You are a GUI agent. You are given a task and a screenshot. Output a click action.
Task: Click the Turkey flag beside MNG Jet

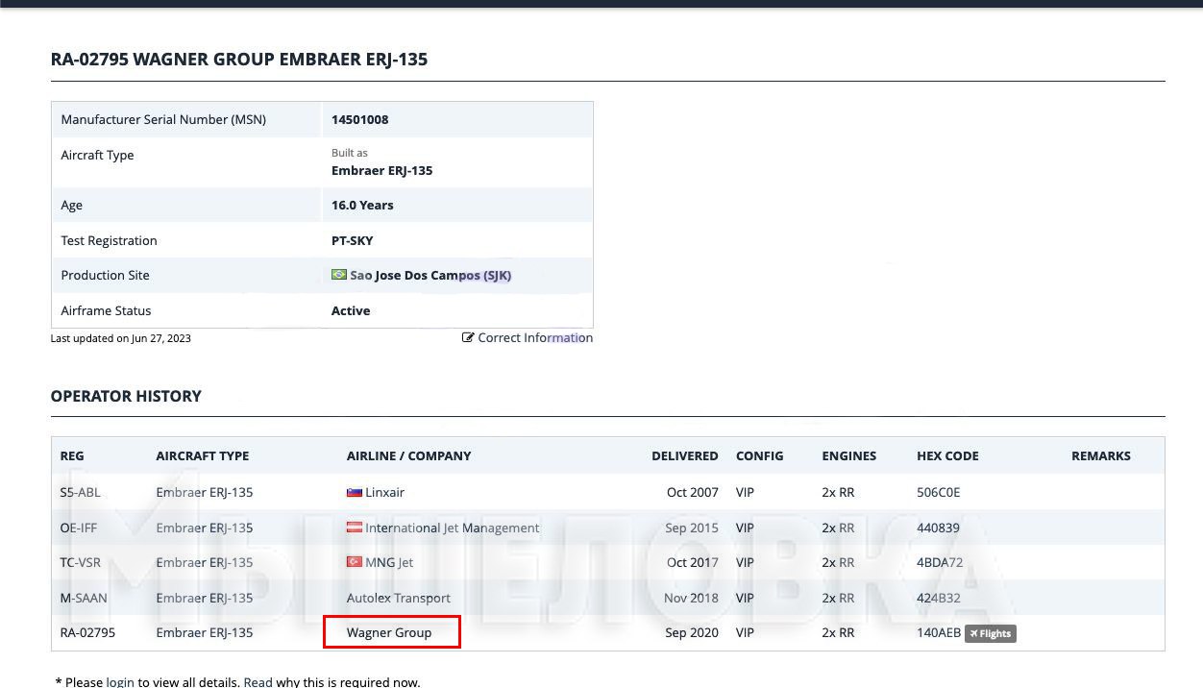(x=354, y=562)
